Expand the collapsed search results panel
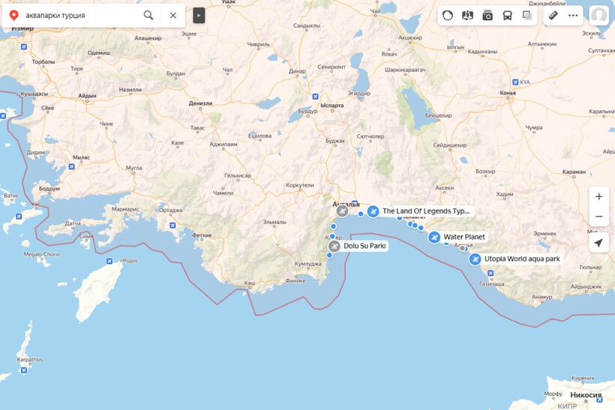The width and height of the screenshot is (615, 410). (x=199, y=15)
